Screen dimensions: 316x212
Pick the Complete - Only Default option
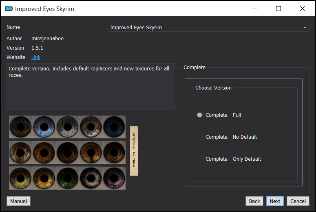(229, 159)
